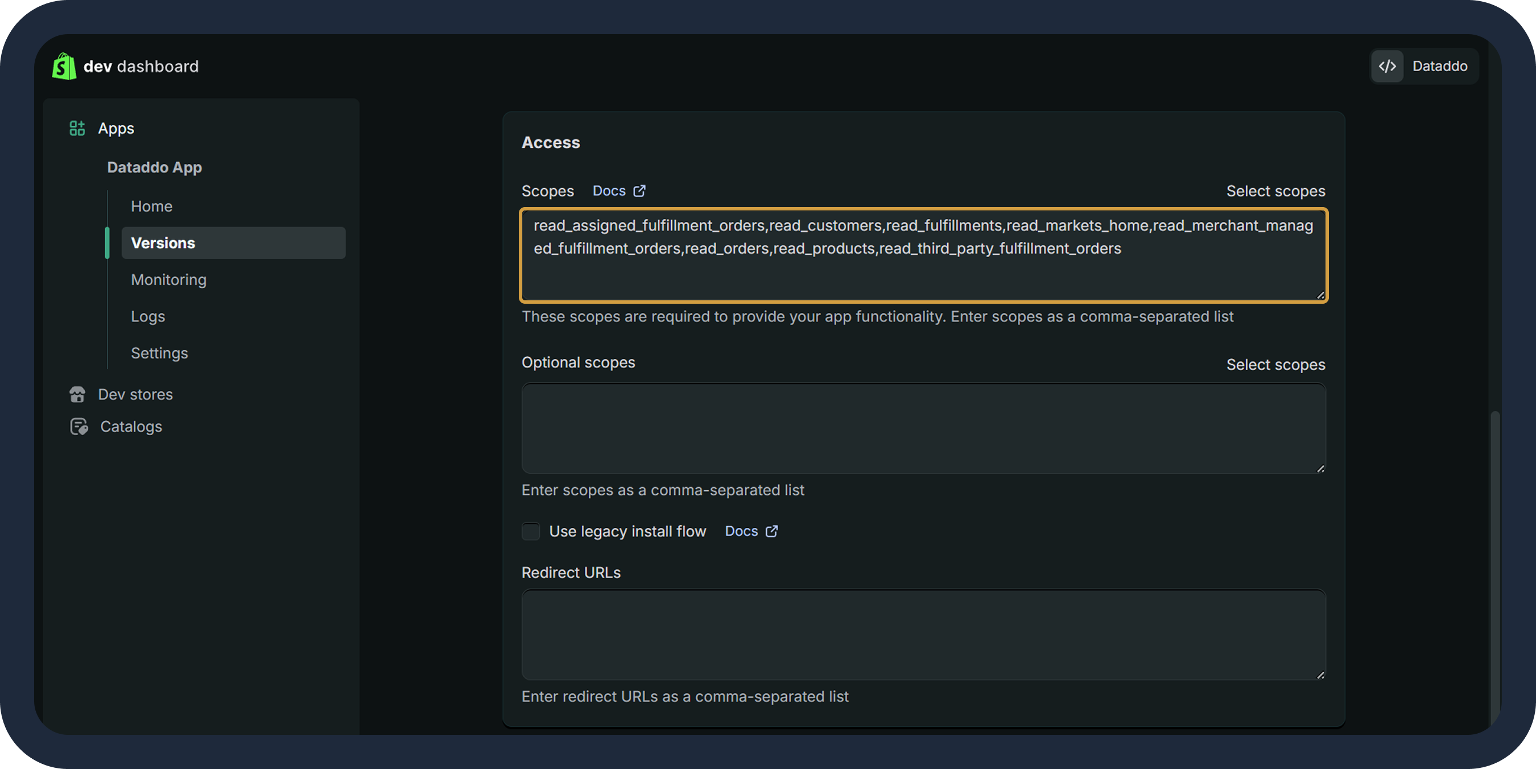Click the Apps grid icon in sidebar
1536x769 pixels.
[77, 128]
